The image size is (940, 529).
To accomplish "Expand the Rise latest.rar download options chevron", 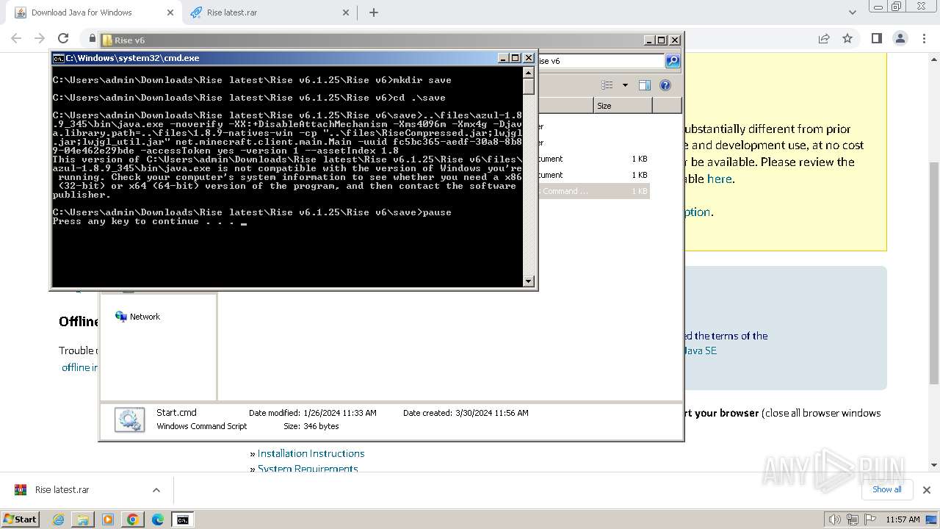I will coord(156,490).
